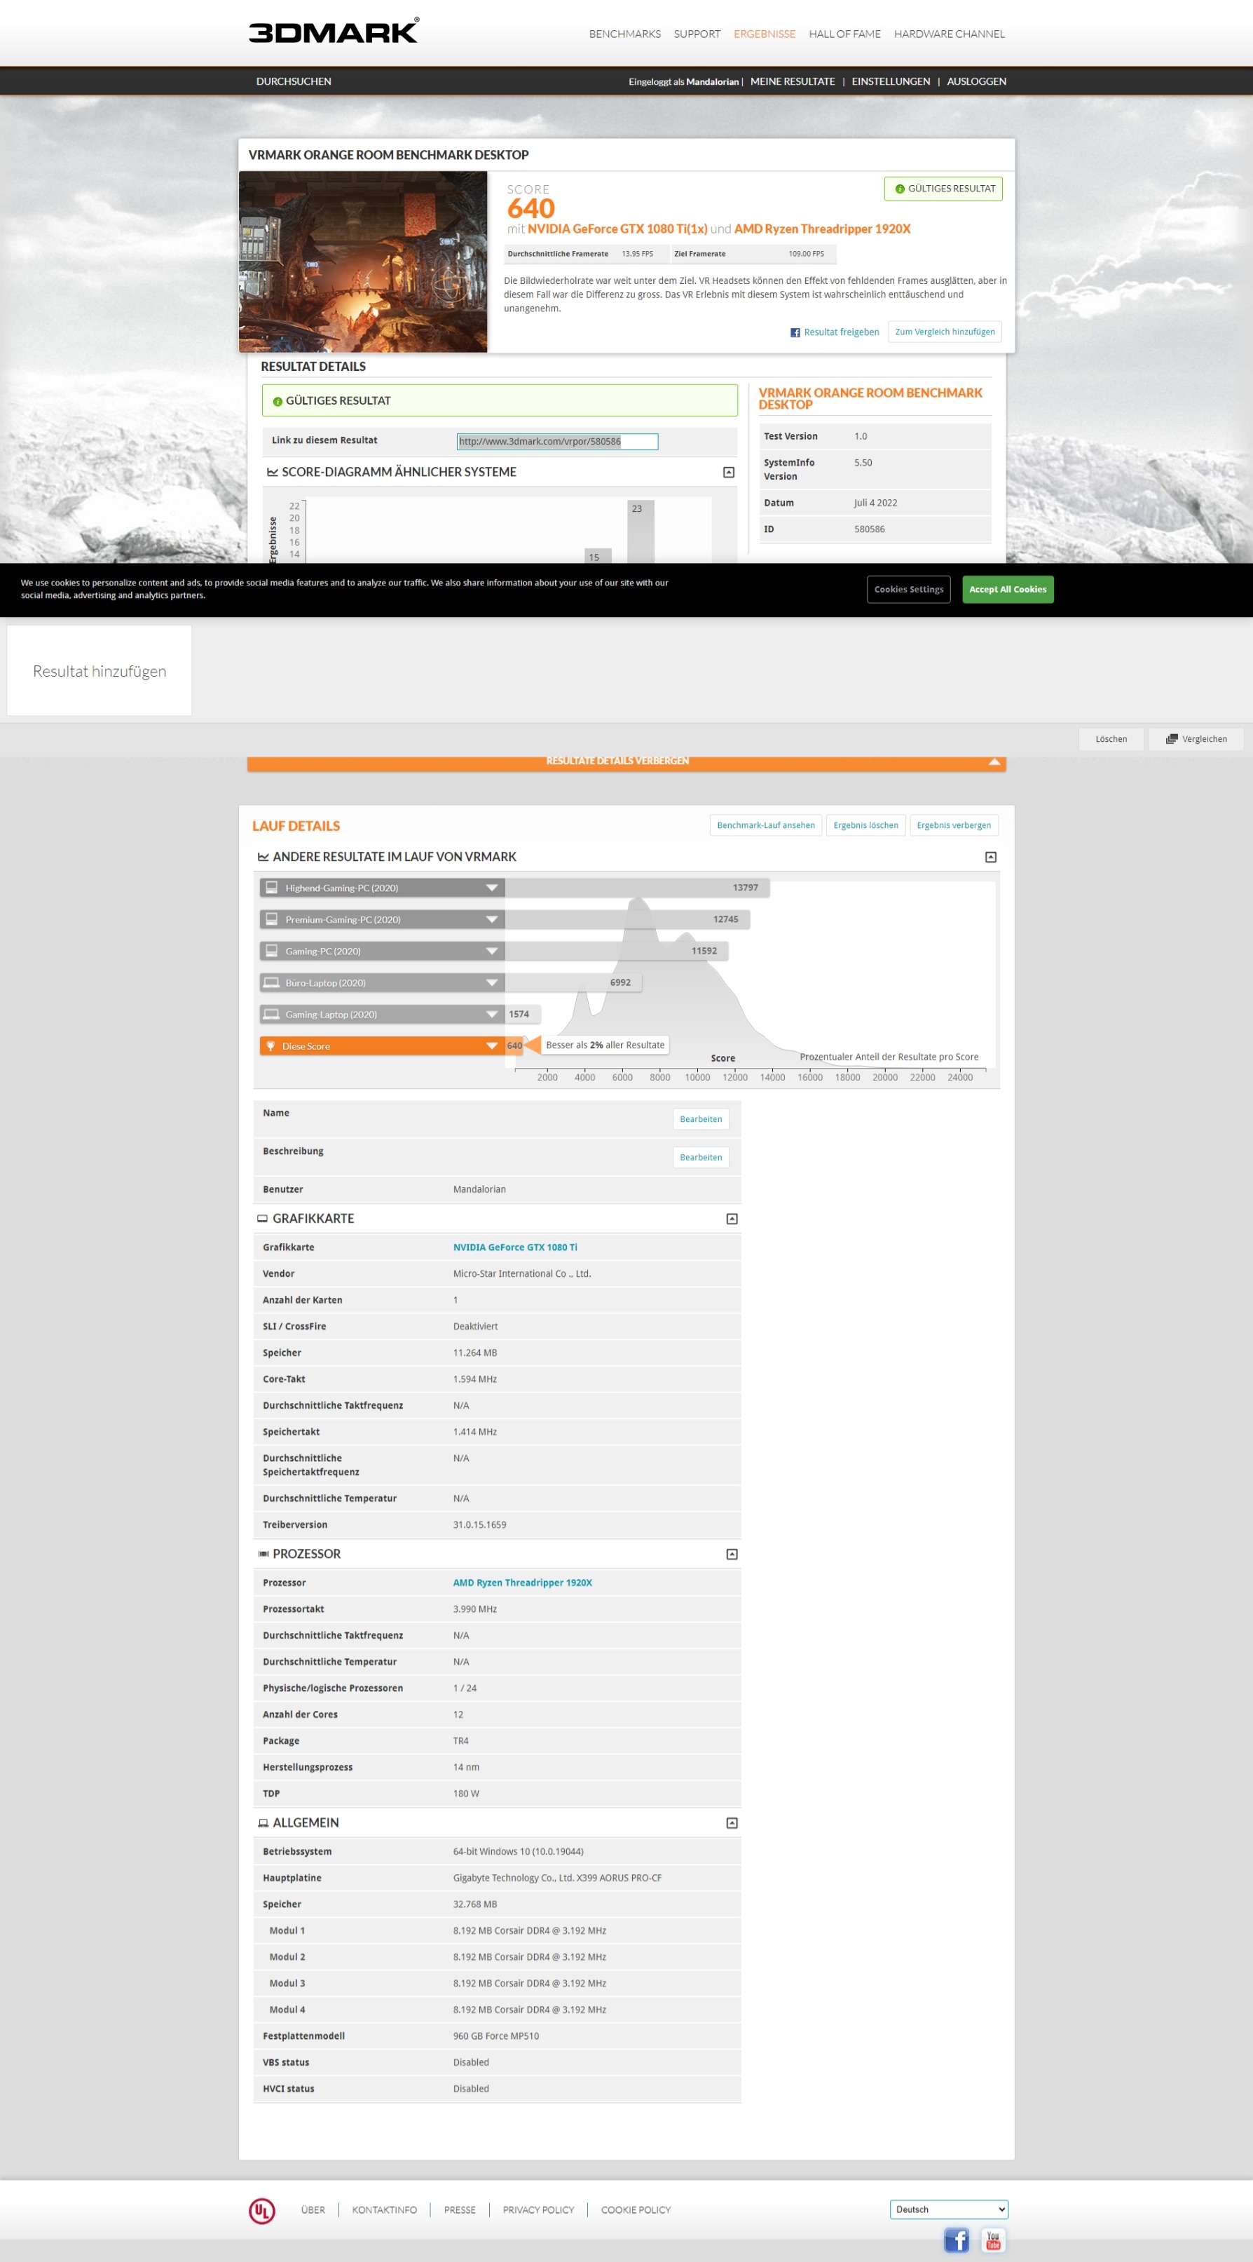The image size is (1253, 2262).
Task: Click Ergebnis verbergen button
Action: click(954, 825)
